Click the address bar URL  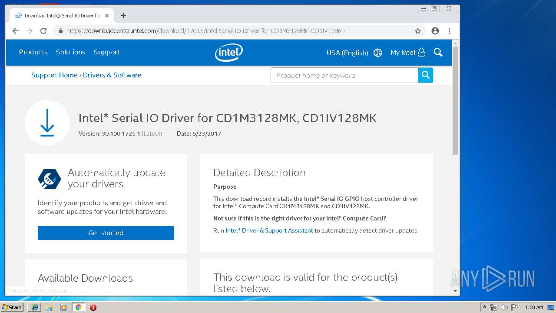click(x=206, y=31)
